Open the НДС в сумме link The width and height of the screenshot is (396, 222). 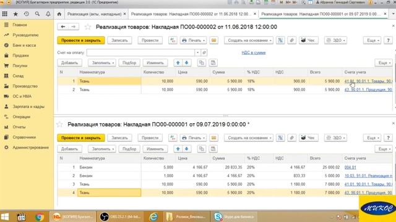(254, 52)
